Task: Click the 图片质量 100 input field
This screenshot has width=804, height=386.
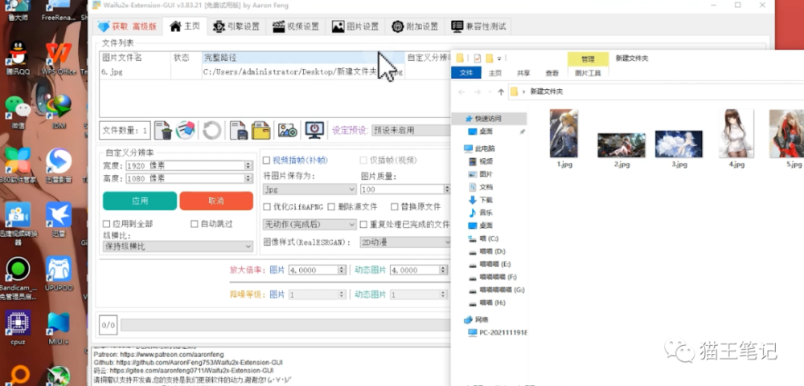Action: pos(403,189)
